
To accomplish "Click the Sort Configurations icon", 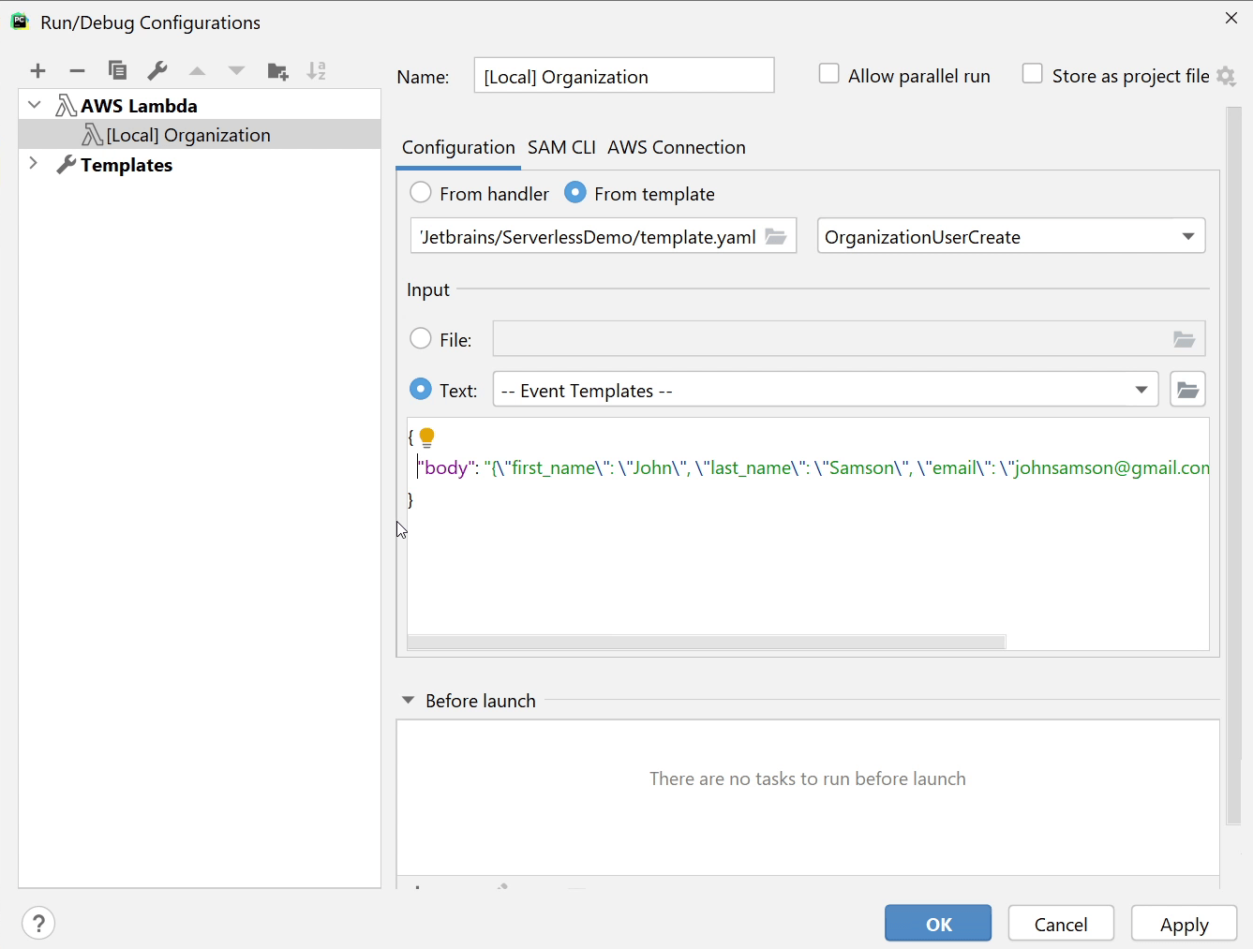I will pos(317,71).
